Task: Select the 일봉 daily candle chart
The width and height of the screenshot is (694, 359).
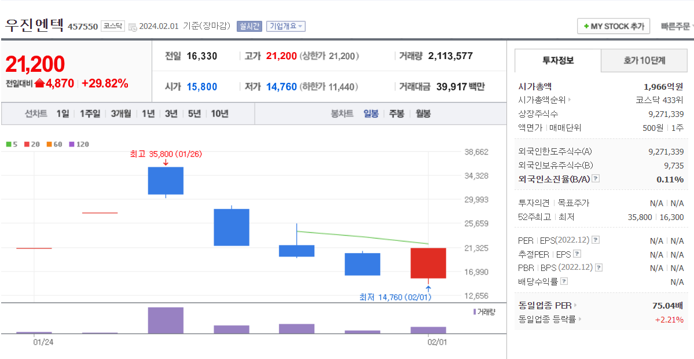Action: [371, 113]
